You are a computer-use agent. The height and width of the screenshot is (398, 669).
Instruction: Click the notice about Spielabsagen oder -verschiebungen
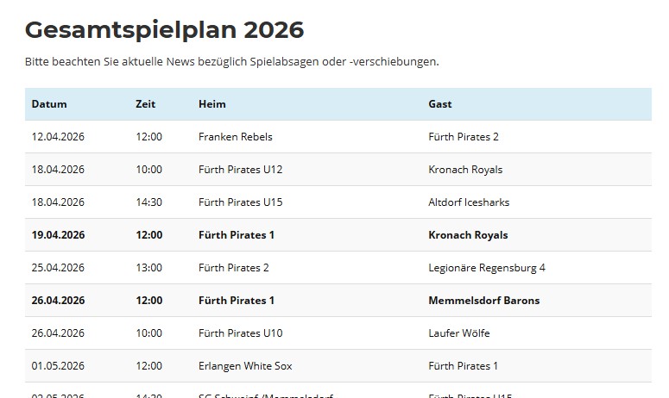[x=231, y=62]
